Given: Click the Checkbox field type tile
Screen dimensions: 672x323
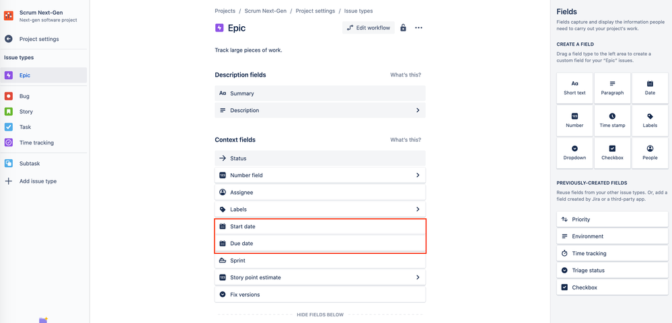Looking at the screenshot, I should tap(612, 153).
